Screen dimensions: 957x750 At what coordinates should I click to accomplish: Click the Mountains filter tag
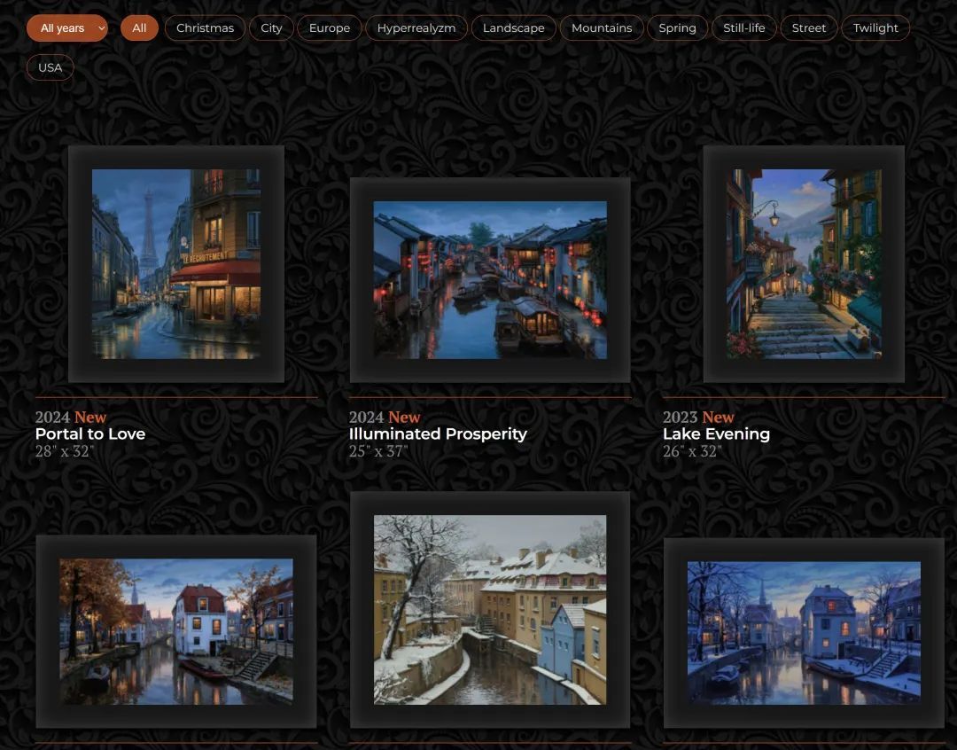(x=602, y=28)
